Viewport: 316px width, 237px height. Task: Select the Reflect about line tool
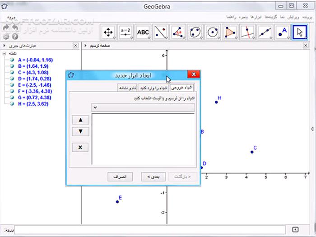pyautogui.click(x=160, y=32)
